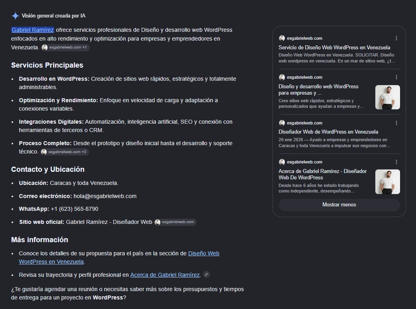Viewport: 416px width, 309px height.
Task: Open more options for Servicio de Diseño Web result
Action: (x=396, y=38)
